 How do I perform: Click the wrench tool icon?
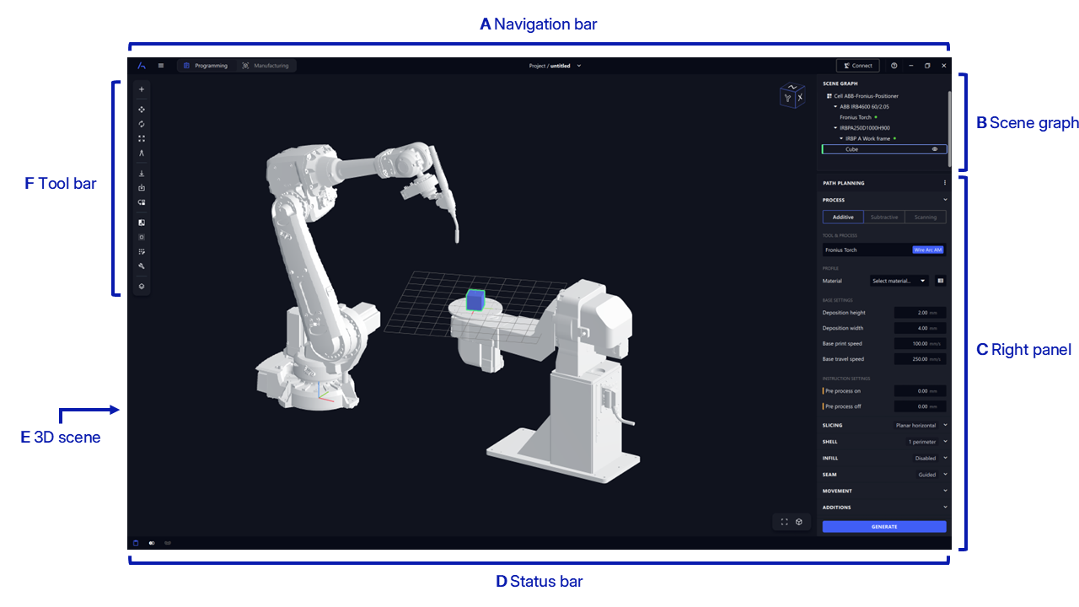coord(142,266)
